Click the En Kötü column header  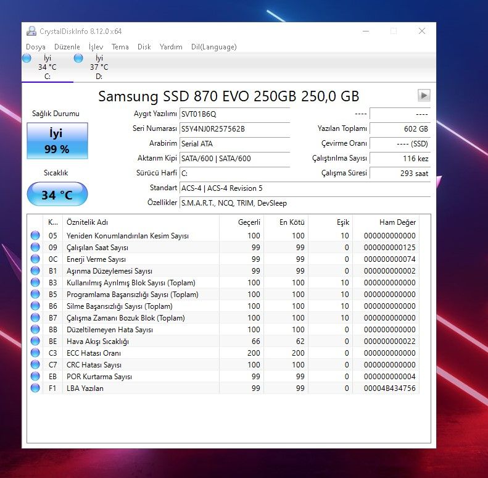[x=286, y=222]
